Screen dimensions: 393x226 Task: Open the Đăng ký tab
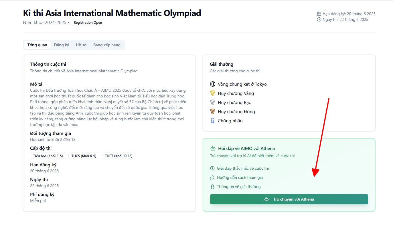coord(62,45)
